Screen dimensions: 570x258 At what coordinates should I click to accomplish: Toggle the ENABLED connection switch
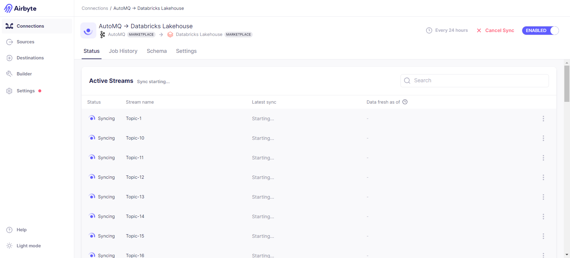pyautogui.click(x=540, y=31)
